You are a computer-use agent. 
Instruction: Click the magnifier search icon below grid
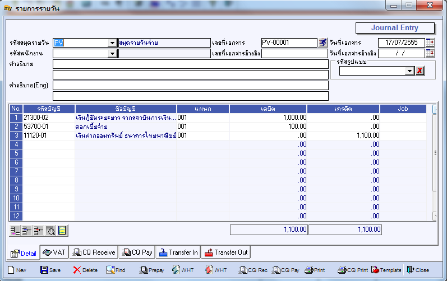(x=50, y=231)
